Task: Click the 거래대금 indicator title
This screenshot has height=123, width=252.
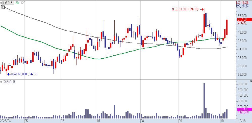Action: coord(9,82)
